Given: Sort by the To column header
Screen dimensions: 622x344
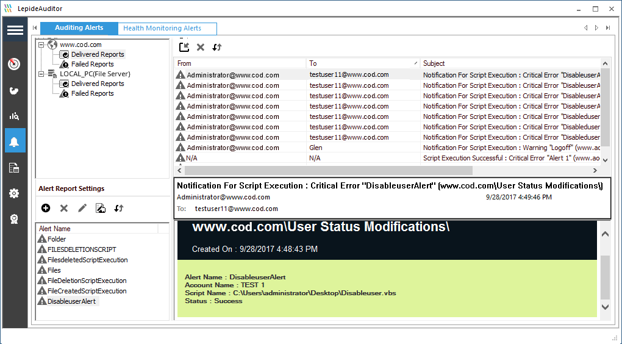Looking at the screenshot, I should 363,63.
